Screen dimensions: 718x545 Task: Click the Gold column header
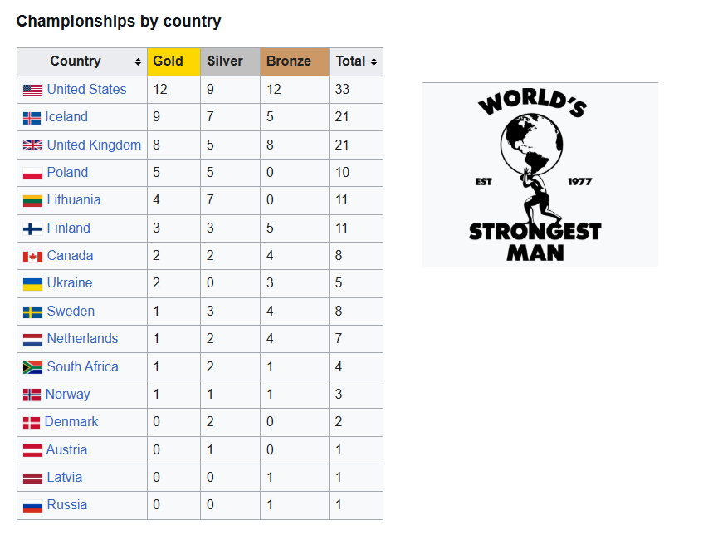(173, 61)
